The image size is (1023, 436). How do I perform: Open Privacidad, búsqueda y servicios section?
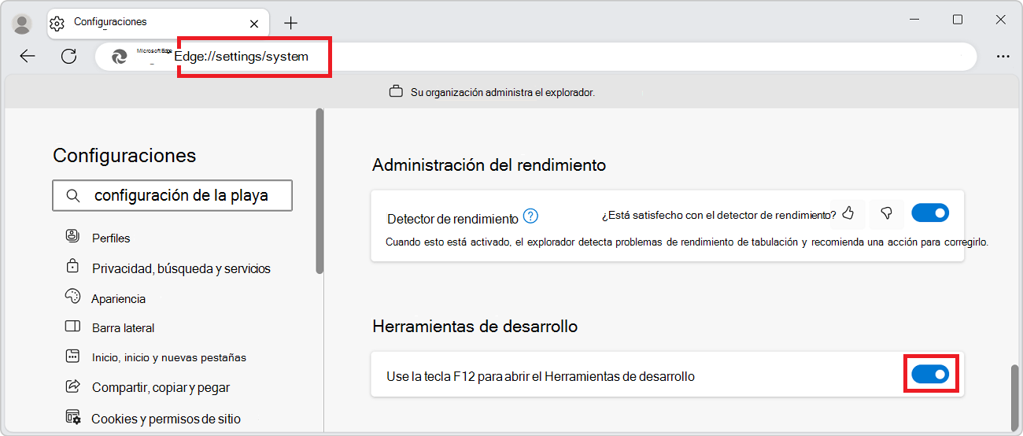[x=181, y=268]
